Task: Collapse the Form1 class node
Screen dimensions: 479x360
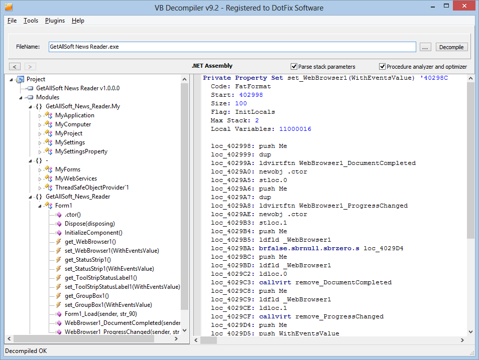Action: [40, 206]
